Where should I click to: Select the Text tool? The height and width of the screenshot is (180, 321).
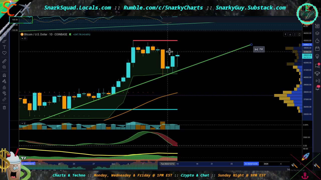[x=4, y=47]
